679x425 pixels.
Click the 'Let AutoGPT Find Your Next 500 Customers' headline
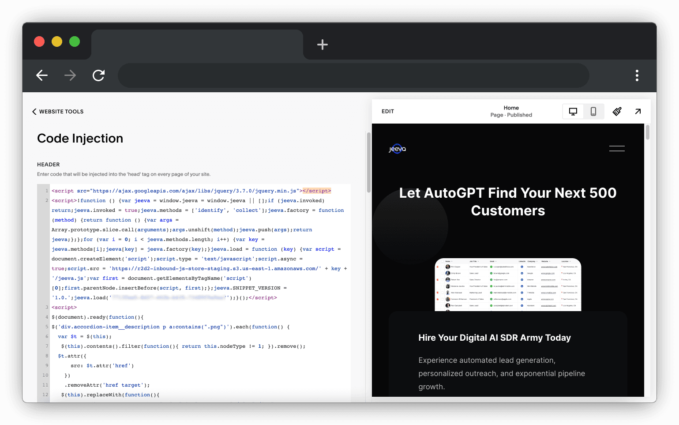coord(508,202)
